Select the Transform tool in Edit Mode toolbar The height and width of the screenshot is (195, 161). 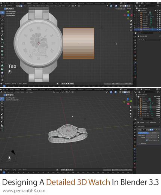pos(2,31)
